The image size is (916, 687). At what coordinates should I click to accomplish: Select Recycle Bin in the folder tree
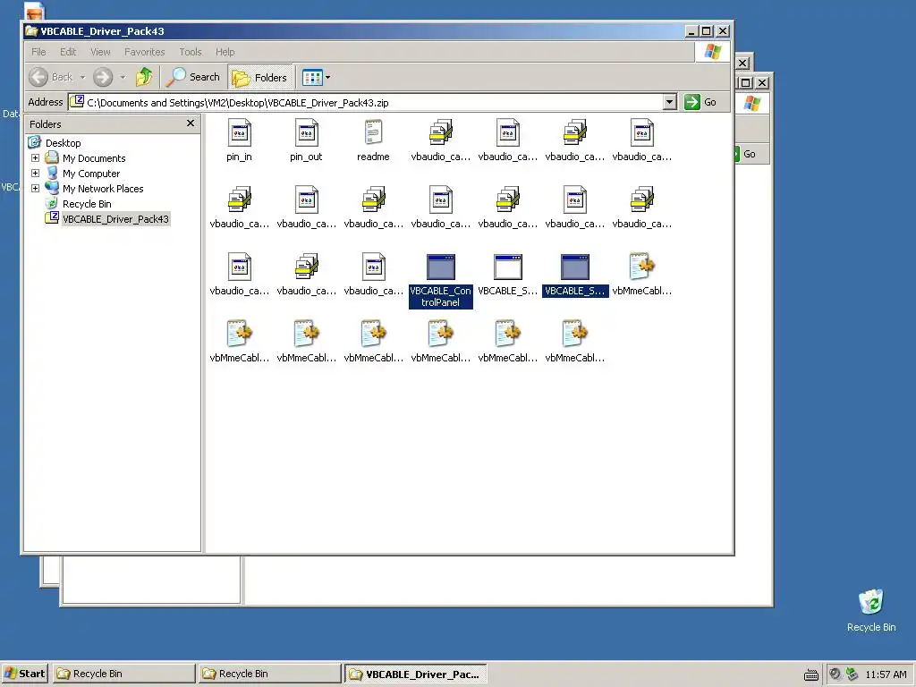87,204
